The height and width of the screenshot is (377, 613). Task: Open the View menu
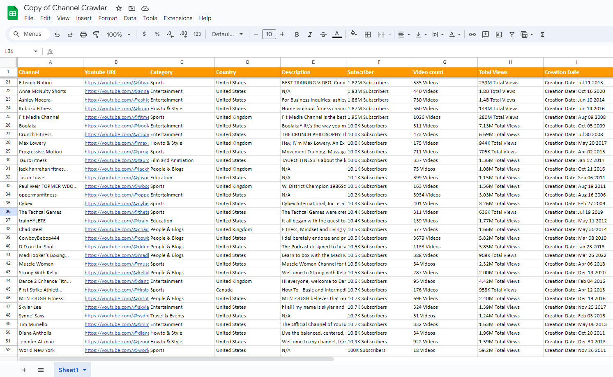(63, 18)
